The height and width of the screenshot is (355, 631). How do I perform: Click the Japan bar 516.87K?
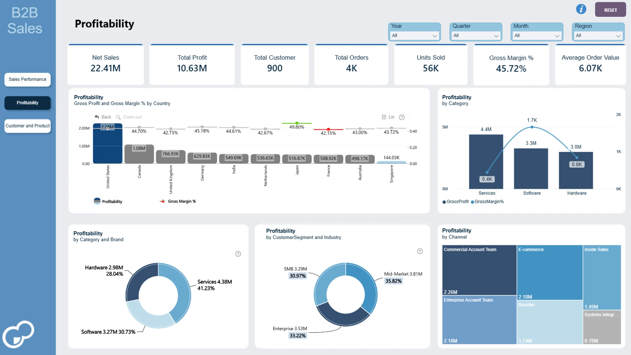click(297, 159)
